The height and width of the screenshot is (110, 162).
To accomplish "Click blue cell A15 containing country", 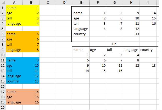I will tap(14, 81).
